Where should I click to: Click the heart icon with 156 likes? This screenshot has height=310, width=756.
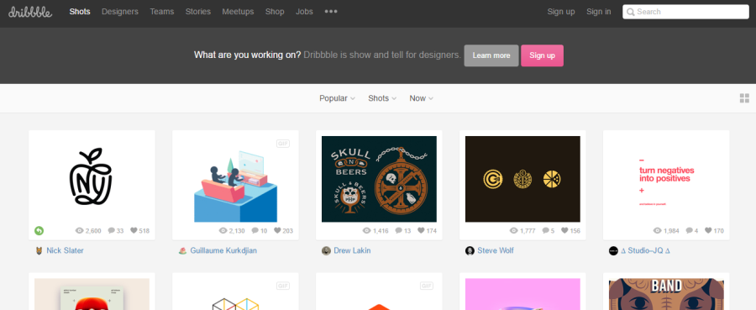(564, 230)
